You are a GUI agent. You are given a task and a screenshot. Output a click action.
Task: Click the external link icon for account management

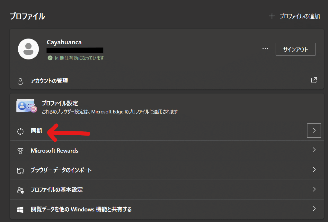pos(314,80)
